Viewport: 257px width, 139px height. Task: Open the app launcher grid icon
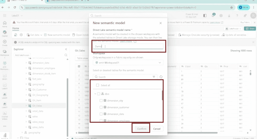(5, 15)
